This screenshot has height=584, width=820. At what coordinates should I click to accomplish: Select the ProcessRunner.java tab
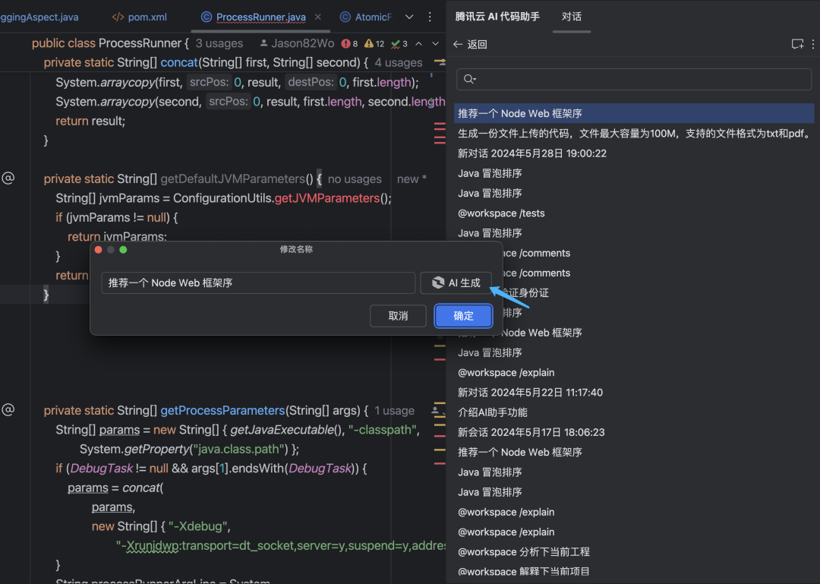point(261,17)
